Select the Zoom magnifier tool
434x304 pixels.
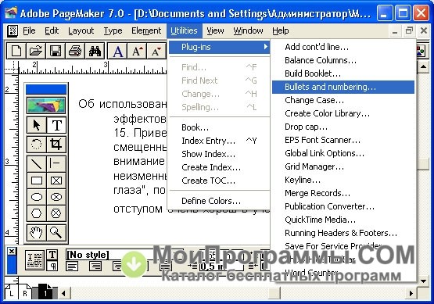(56, 232)
